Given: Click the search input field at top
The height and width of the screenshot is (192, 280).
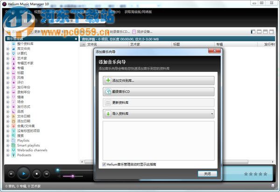Looking at the screenshot, I should [x=77, y=21].
